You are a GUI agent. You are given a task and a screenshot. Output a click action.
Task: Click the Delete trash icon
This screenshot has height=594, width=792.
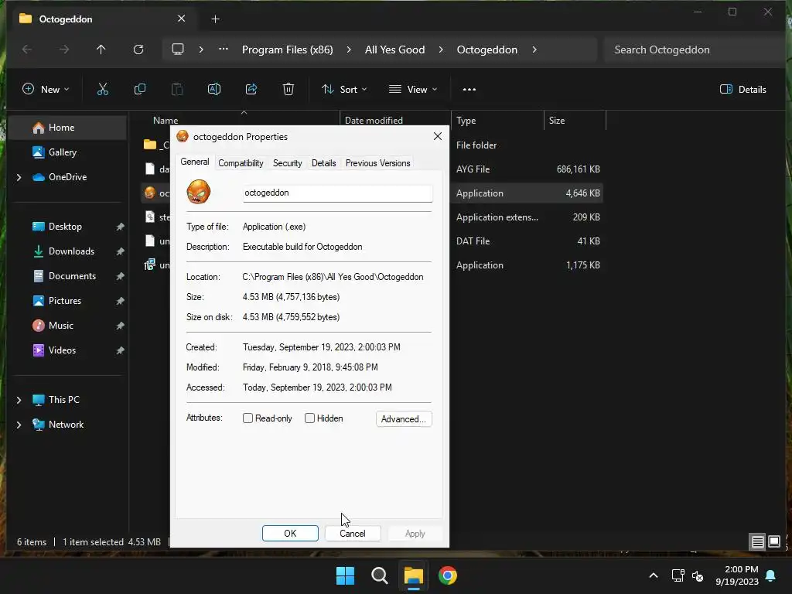pyautogui.click(x=288, y=90)
